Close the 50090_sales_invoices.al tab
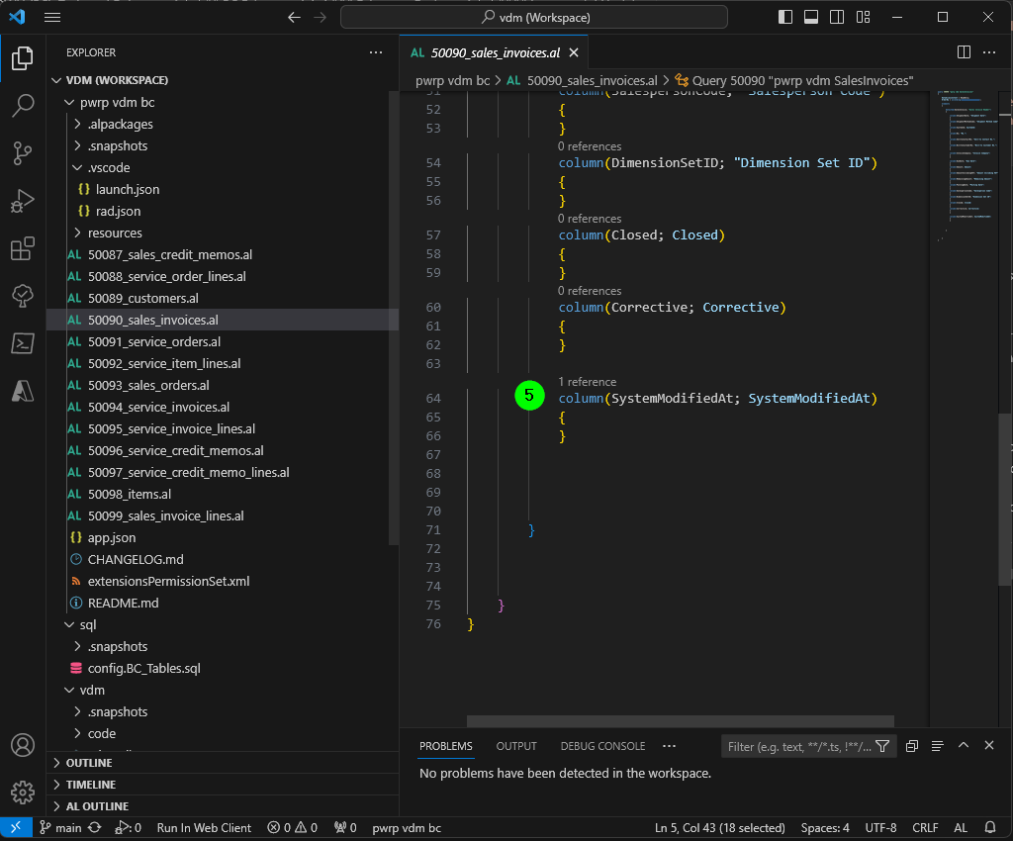This screenshot has width=1013, height=841. point(574,53)
